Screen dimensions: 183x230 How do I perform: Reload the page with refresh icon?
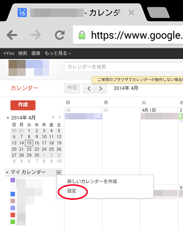60,35
